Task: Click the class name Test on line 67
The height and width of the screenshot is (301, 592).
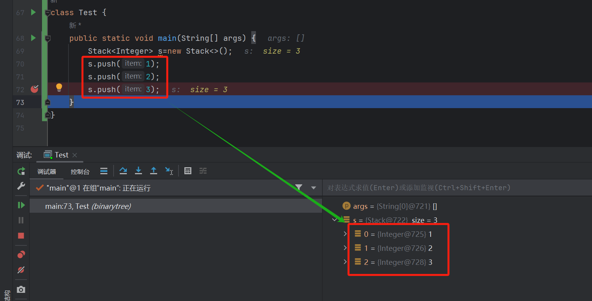Action: 88,12
